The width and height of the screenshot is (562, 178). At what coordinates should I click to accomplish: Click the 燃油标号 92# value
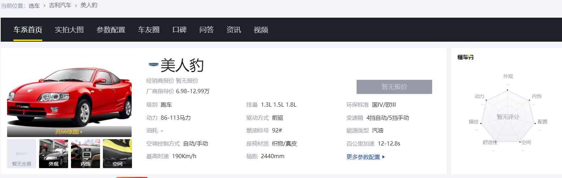click(x=277, y=130)
